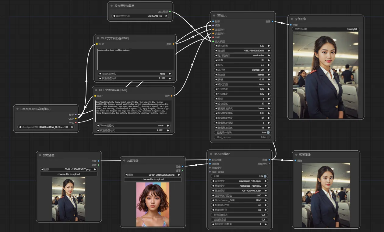Toggle the 启用 ON switch in ReActor
This screenshot has height=232, width=384.
click(x=265, y=176)
